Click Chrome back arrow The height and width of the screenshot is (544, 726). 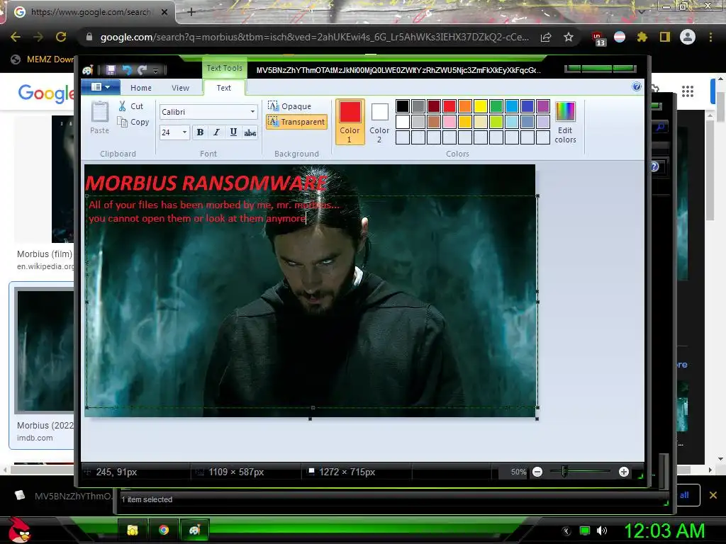tap(16, 37)
